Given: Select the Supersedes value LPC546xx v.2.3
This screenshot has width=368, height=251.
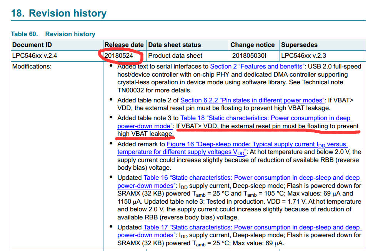Looking at the screenshot, I should [304, 56].
